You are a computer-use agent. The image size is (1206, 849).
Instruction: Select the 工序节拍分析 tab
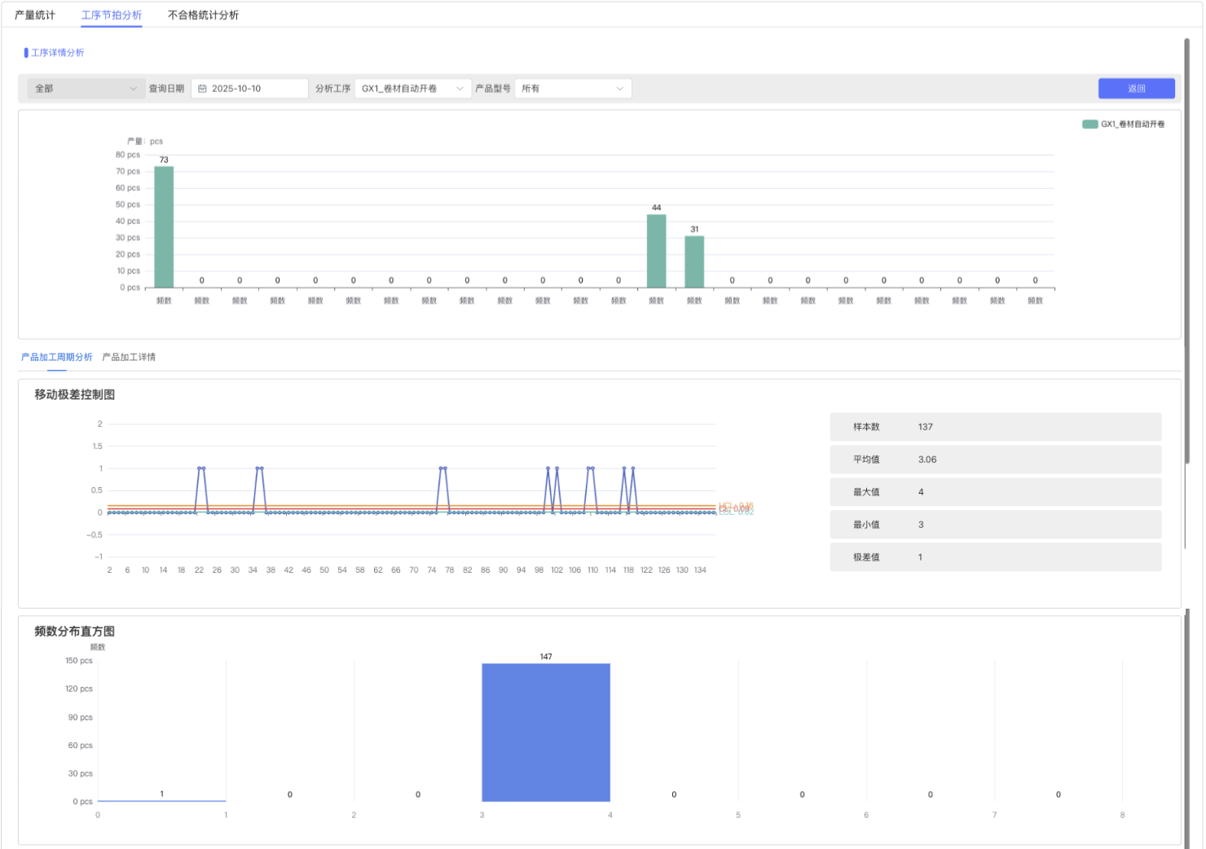coord(112,15)
